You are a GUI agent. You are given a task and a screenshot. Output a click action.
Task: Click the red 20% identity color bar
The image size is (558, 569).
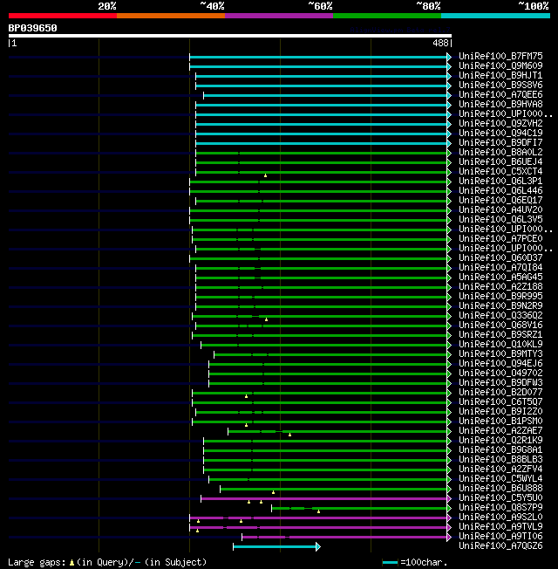pyautogui.click(x=63, y=16)
